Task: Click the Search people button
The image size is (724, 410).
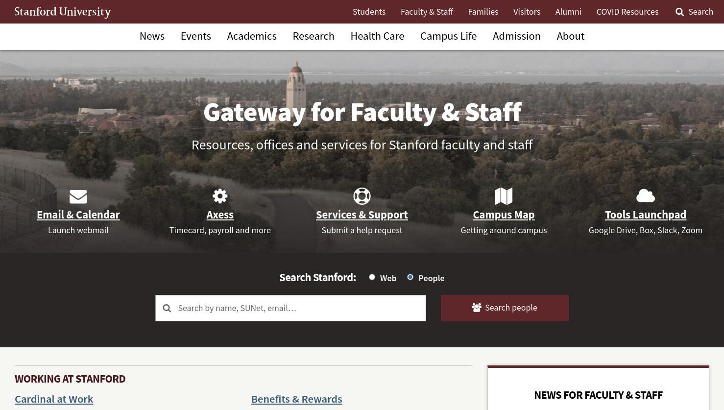Action: click(505, 308)
